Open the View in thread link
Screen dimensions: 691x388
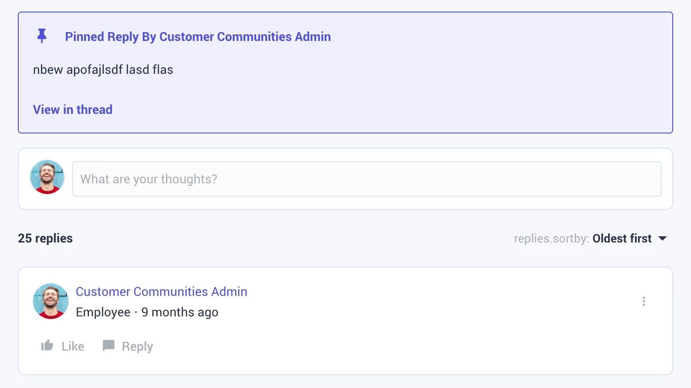[x=73, y=109]
